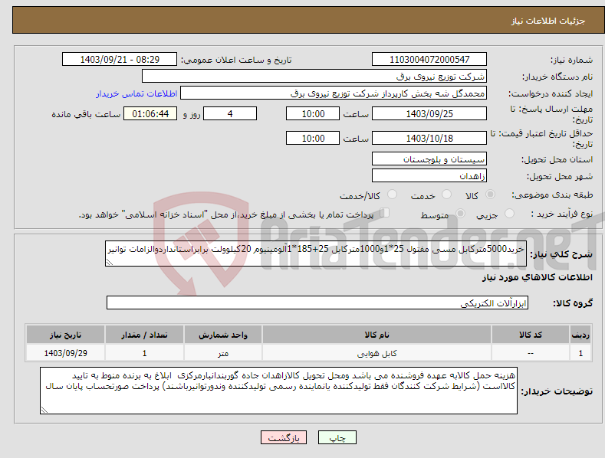Click resize handle of description textarea
Viewport: 605px width, 458px height.
[x=110, y=262]
